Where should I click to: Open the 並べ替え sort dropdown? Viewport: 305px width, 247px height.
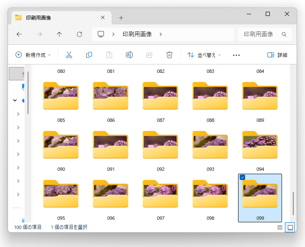point(204,55)
